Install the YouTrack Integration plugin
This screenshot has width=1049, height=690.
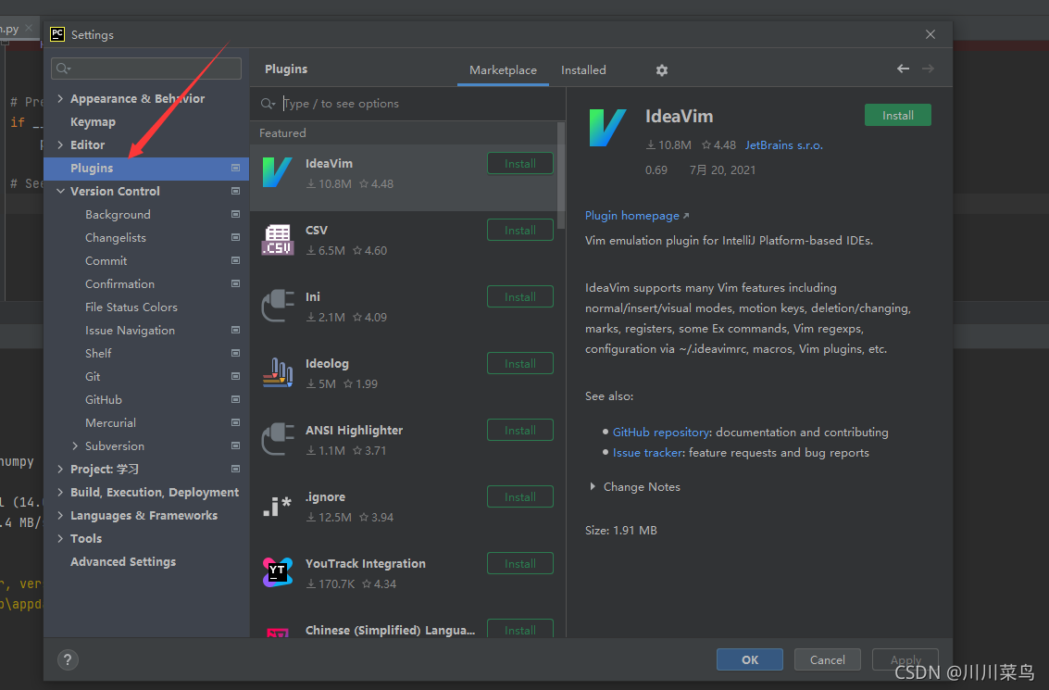point(519,563)
